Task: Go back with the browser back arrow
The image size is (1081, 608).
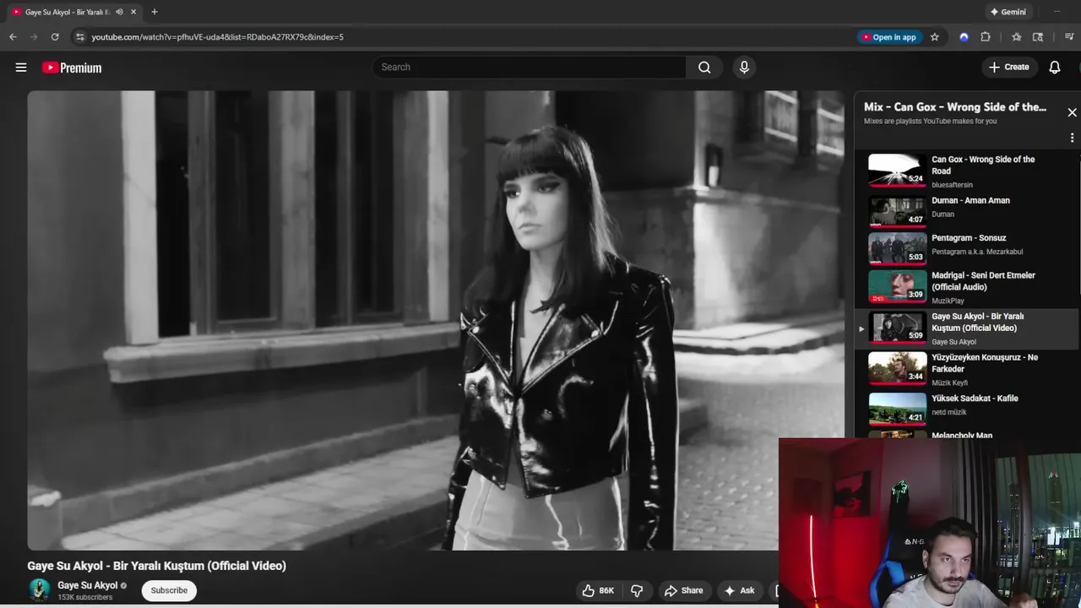Action: pos(13,37)
